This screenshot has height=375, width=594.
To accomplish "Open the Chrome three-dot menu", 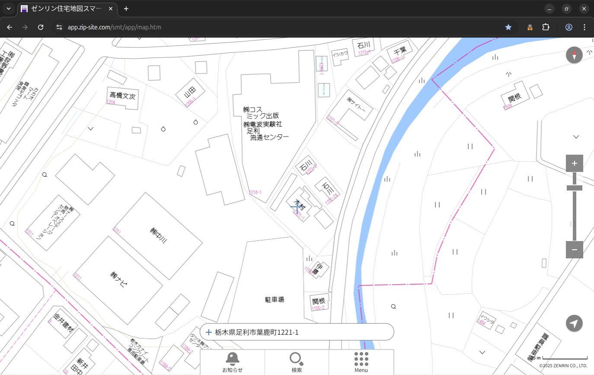I will pyautogui.click(x=584, y=27).
